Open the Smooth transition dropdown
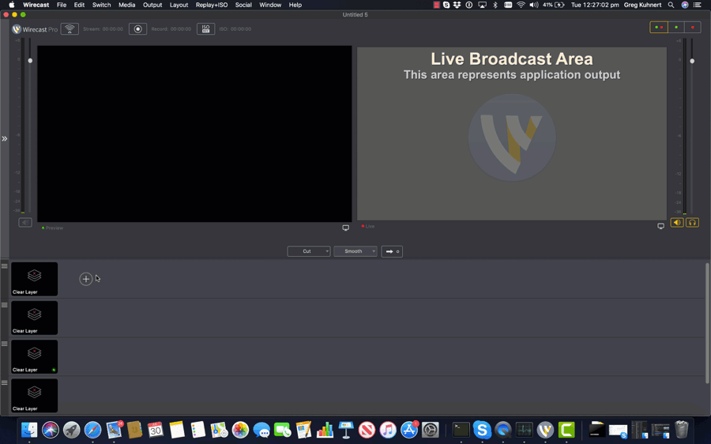711x444 pixels. [x=355, y=251]
